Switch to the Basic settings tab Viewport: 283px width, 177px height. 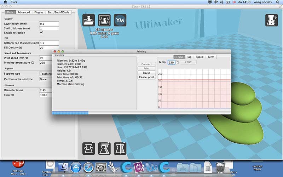coord(10,12)
